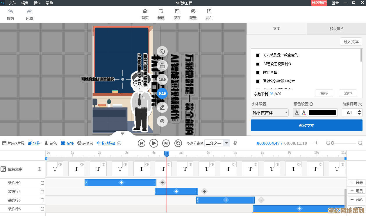Click the Save (保存) toolbar icon

[177, 12]
